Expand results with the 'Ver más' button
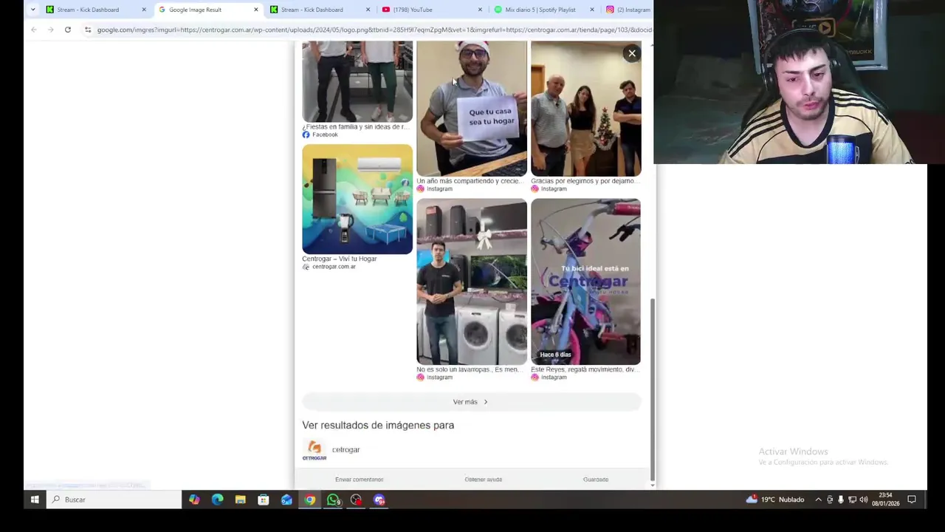The height and width of the screenshot is (532, 945). pos(471,402)
